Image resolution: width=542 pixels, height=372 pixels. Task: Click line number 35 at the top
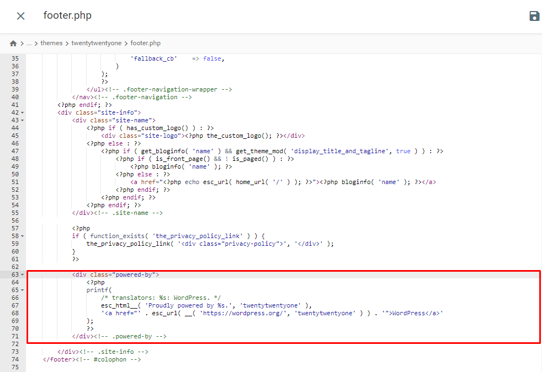pos(15,58)
